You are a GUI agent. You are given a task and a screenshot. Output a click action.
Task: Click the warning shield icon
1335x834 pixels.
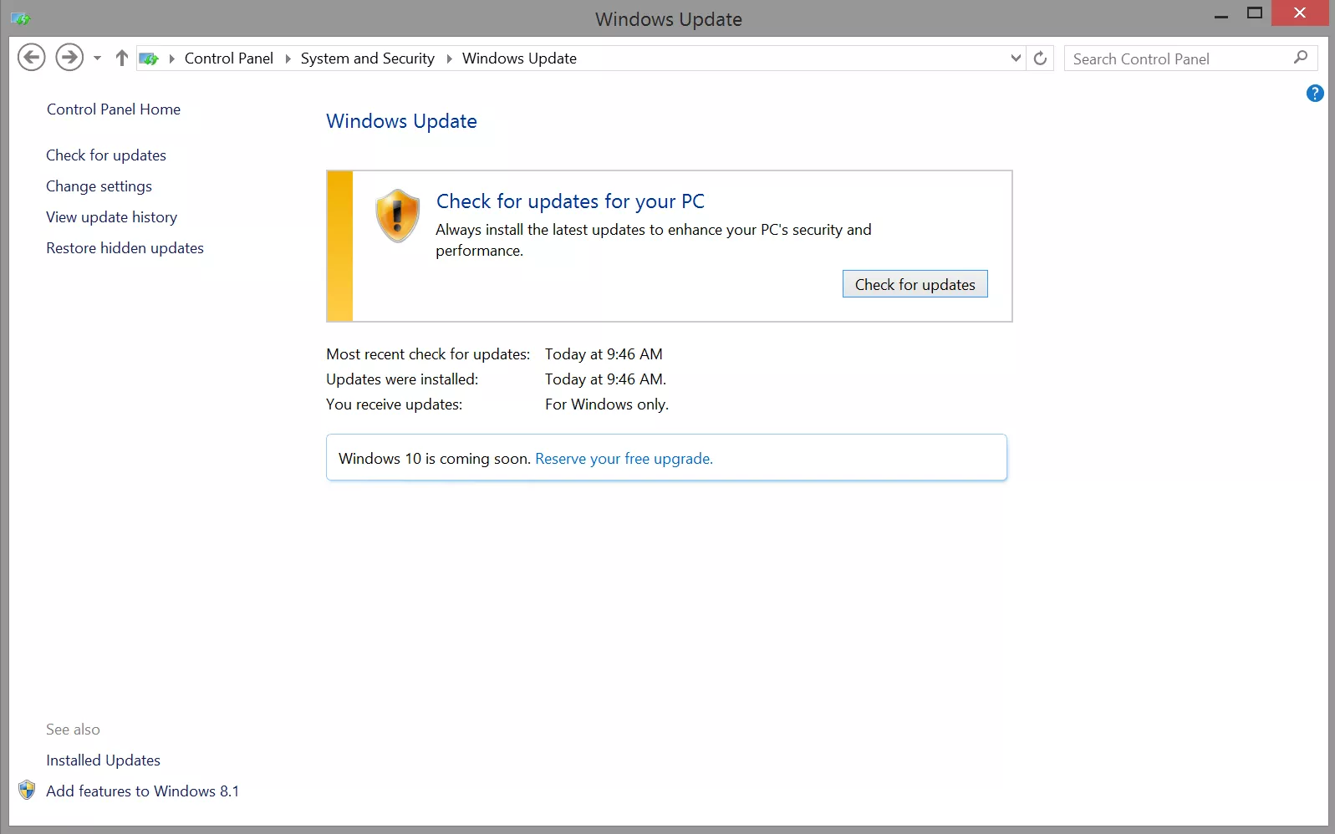coord(397,216)
